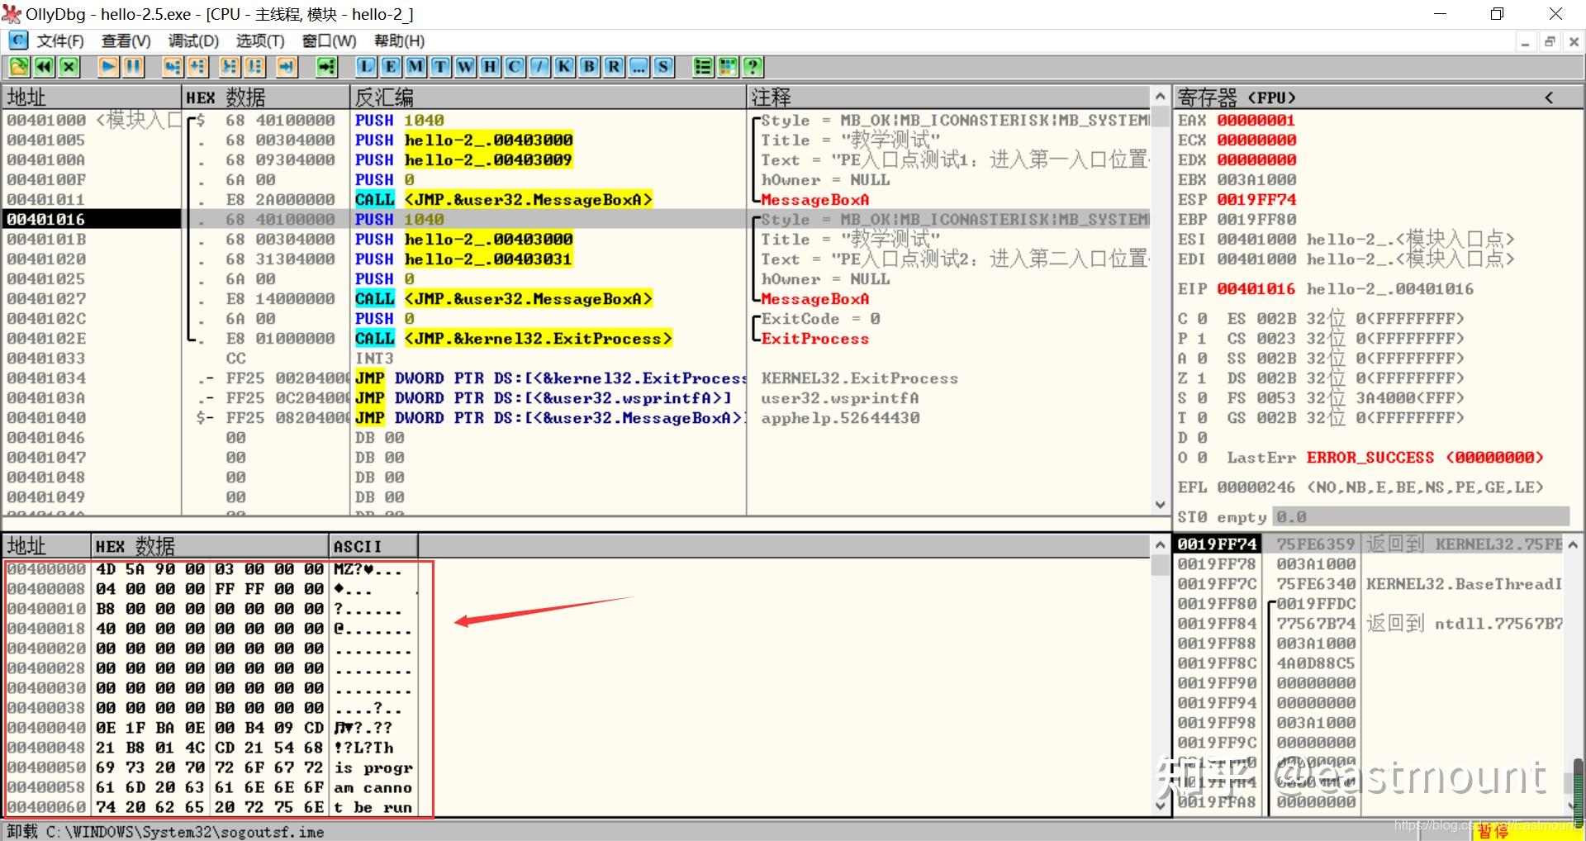Open the 调试(D) debug menu
1586x841 pixels.
tap(193, 40)
